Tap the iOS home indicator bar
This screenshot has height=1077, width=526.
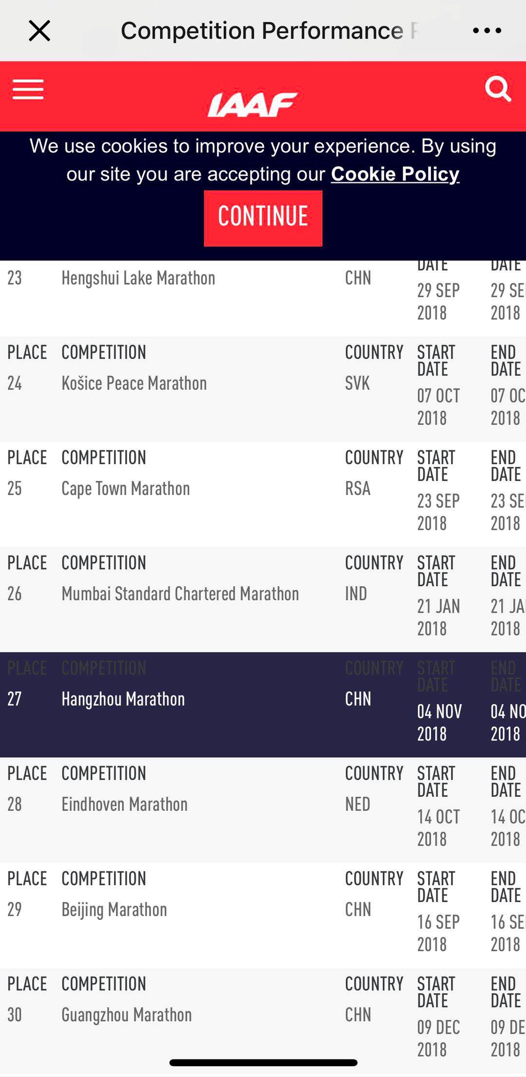263,1063
